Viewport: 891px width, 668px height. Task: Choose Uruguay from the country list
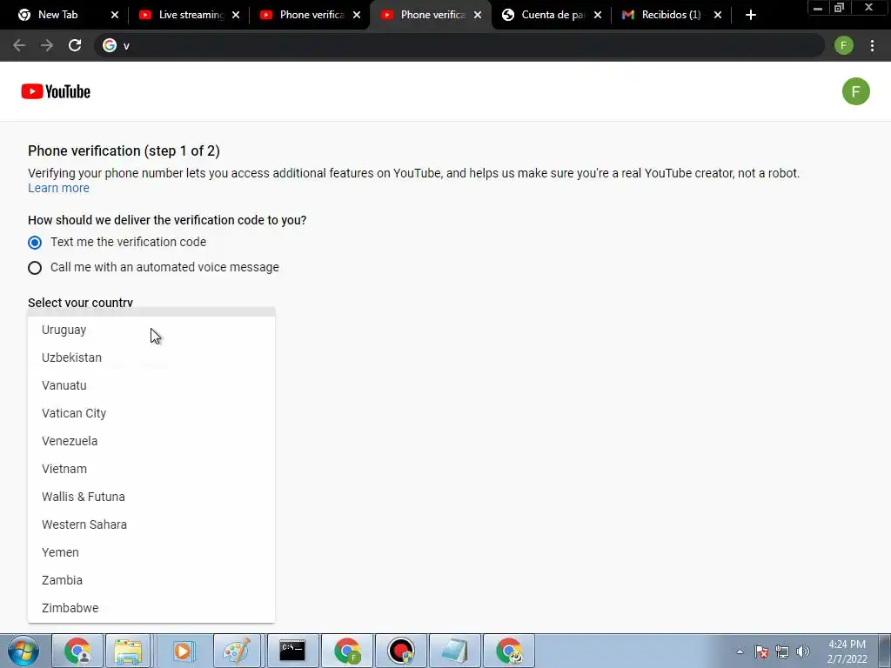coord(151,330)
